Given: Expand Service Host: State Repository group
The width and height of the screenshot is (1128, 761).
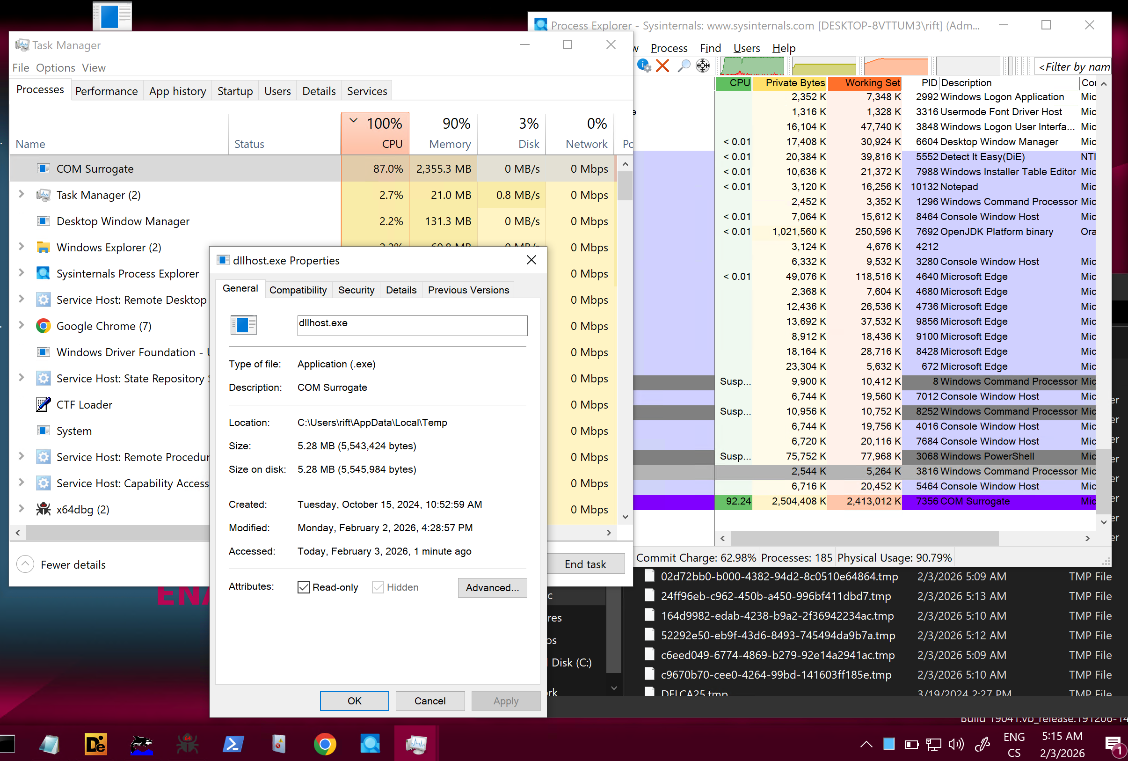Looking at the screenshot, I should (22, 378).
